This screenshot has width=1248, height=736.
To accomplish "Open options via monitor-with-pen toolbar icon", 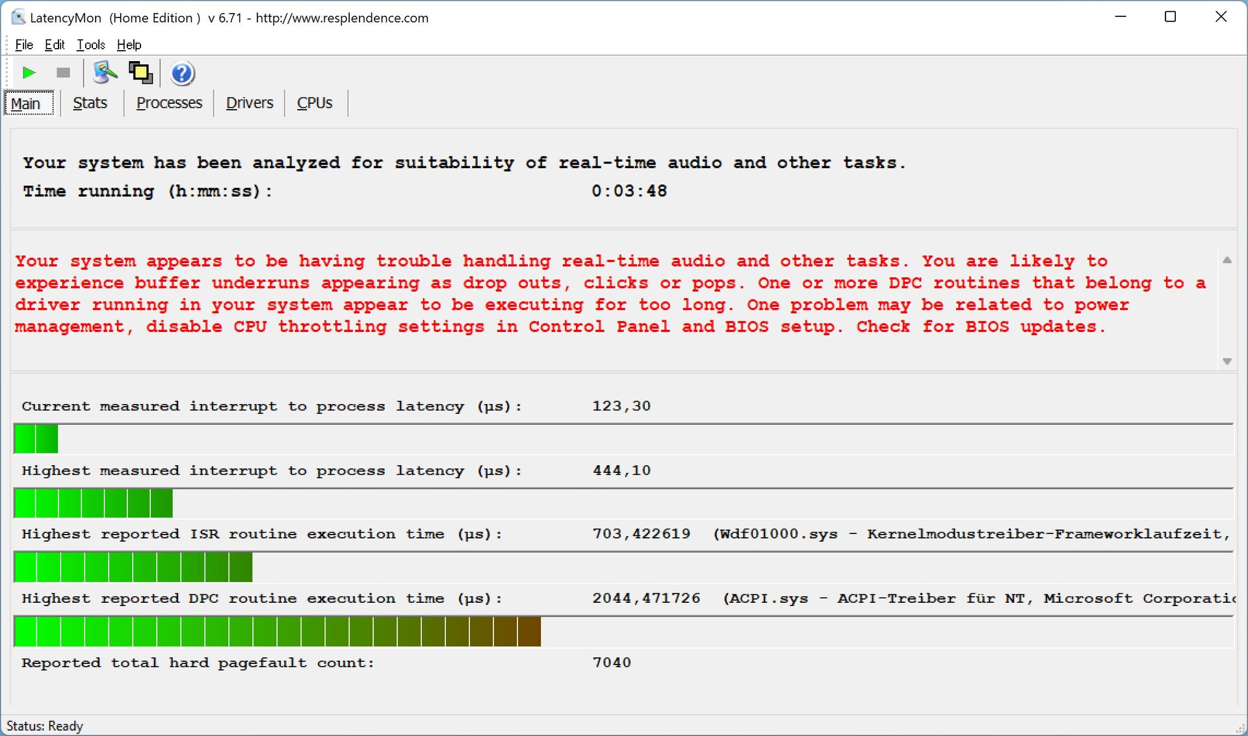I will 105,73.
